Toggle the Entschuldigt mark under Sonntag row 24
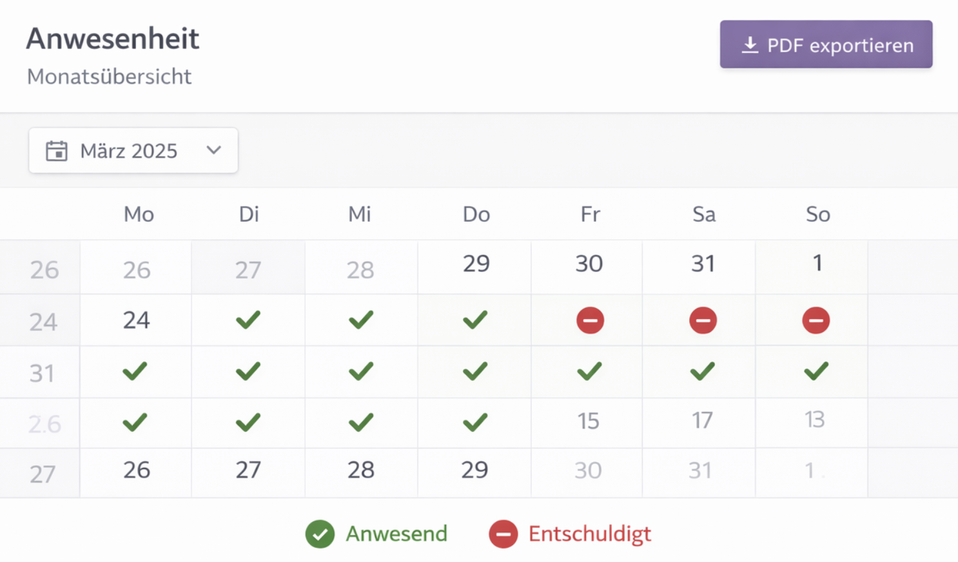Viewport: 958px width, 562px height. 816,320
